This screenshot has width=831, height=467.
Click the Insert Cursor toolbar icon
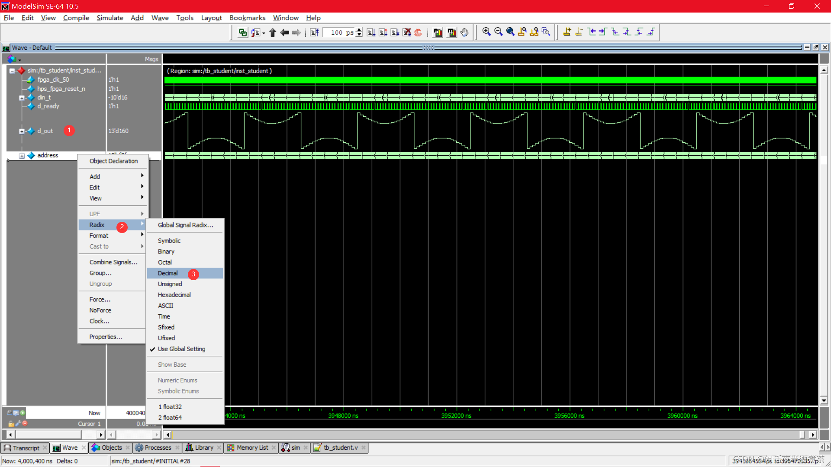567,32
